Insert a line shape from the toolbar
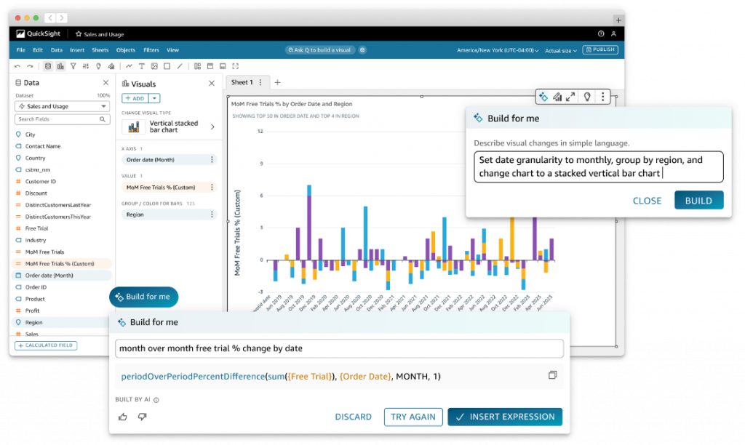 (180, 66)
